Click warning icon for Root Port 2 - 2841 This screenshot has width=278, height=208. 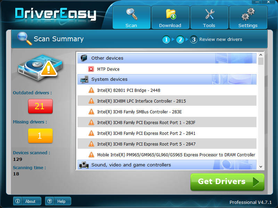[91, 133]
